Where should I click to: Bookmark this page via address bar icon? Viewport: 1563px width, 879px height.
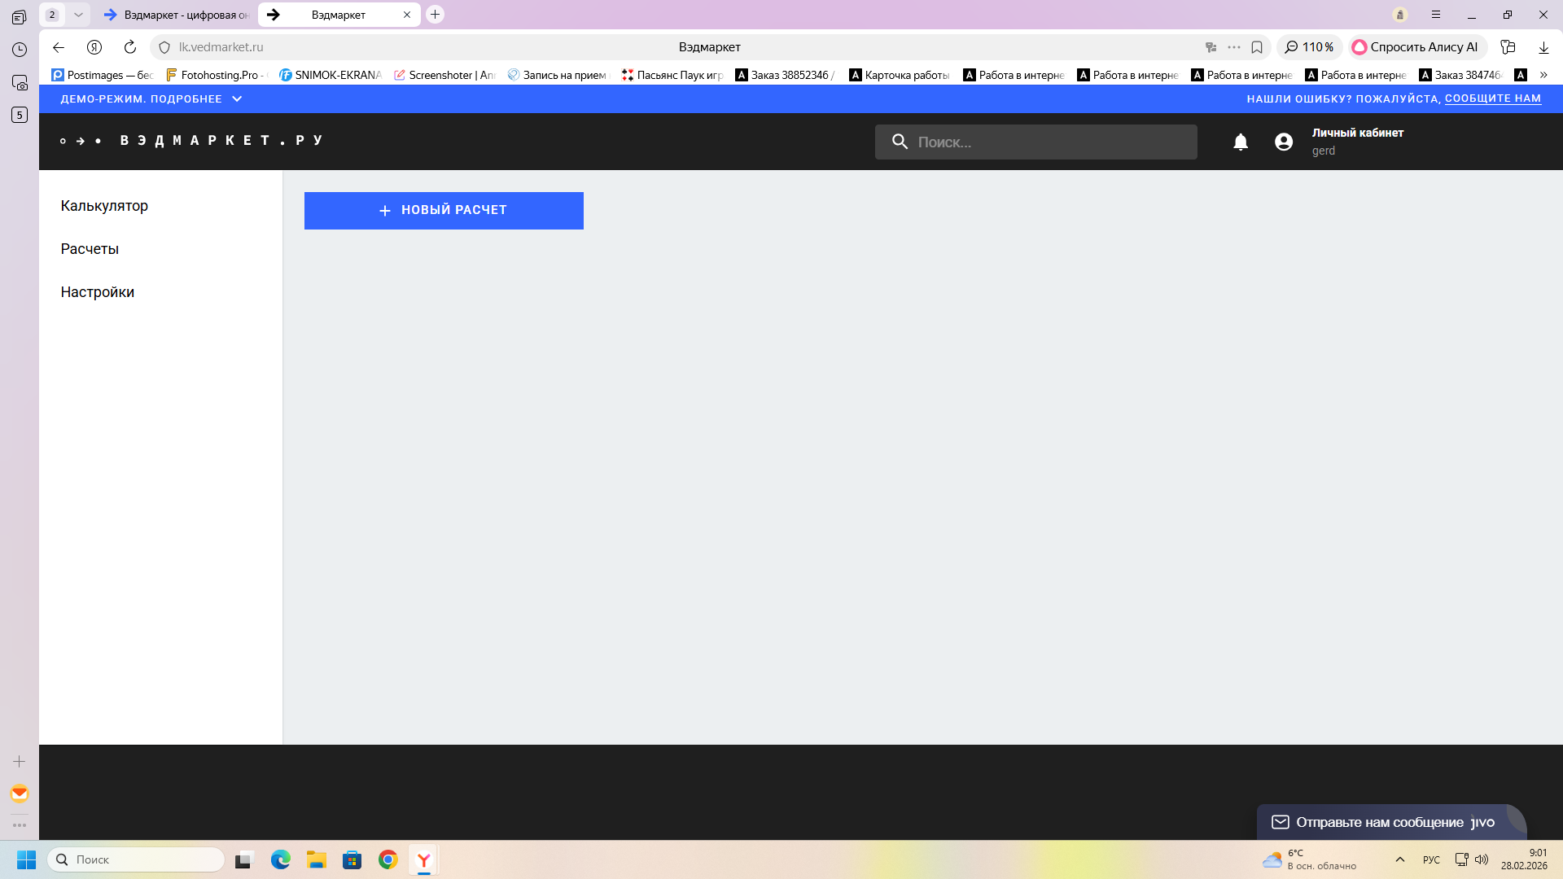pos(1257,47)
